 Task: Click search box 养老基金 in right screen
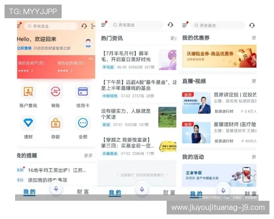point(218,26)
